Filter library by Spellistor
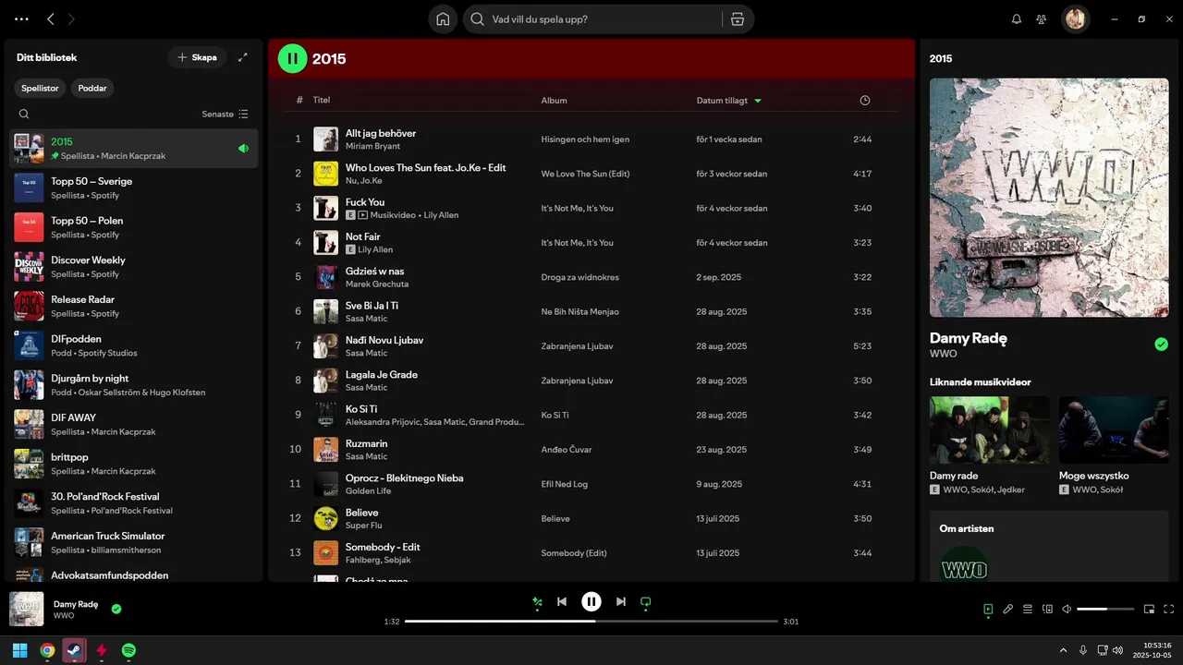The height and width of the screenshot is (665, 1183). pos(40,89)
